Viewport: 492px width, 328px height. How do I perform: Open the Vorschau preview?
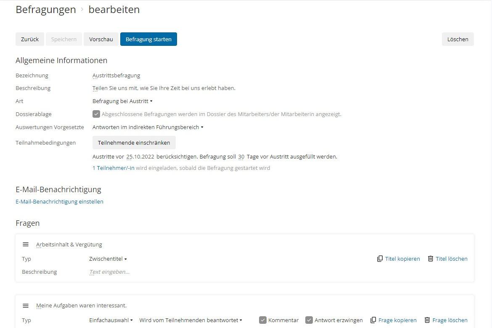point(101,39)
